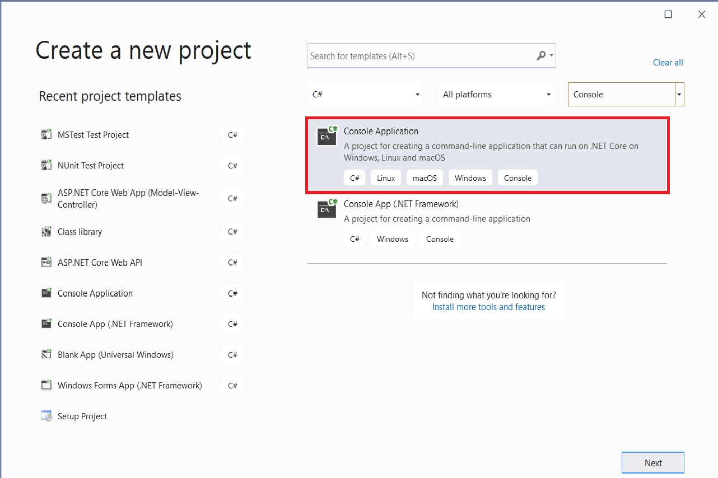718x478 pixels.
Task: Close the Create a new project dialog
Action: 702,15
